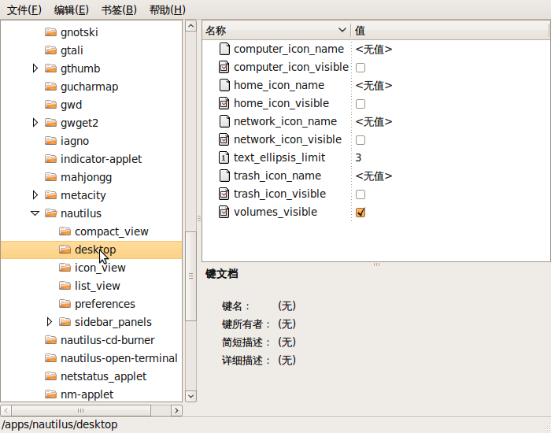This screenshot has width=551, height=433.
Task: Click the preferences folder icon
Action: click(x=65, y=304)
